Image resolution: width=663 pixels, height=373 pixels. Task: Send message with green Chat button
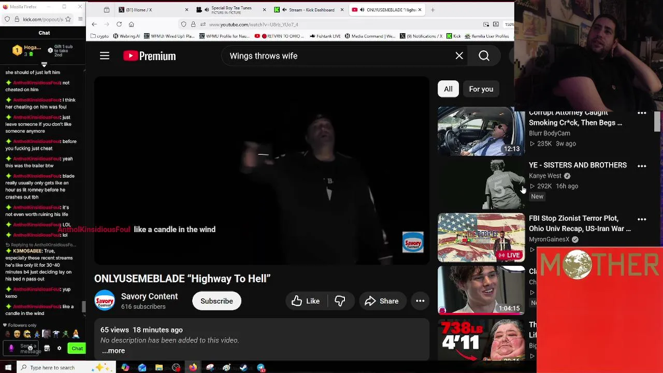(77, 349)
